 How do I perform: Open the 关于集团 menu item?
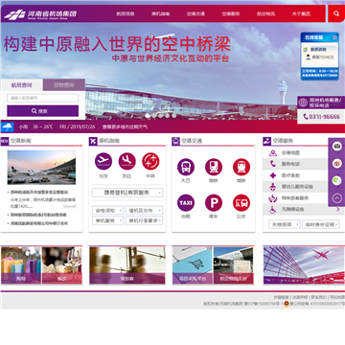point(301,13)
